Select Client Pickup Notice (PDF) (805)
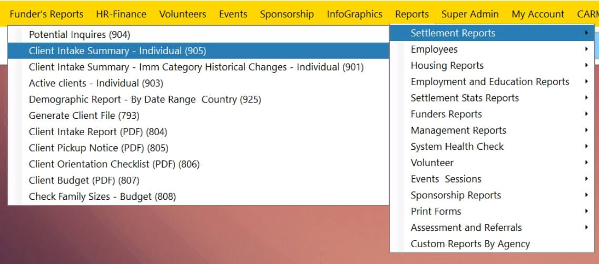 [99, 148]
